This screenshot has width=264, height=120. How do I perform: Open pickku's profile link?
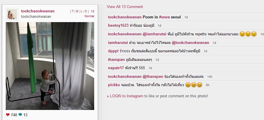click(x=114, y=85)
